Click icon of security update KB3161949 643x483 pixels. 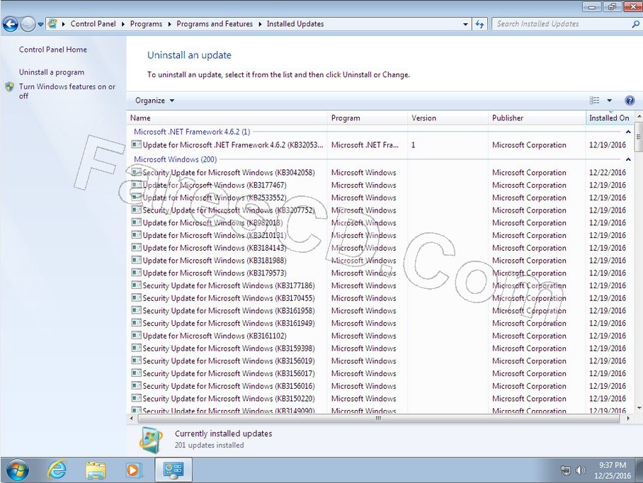point(136,323)
